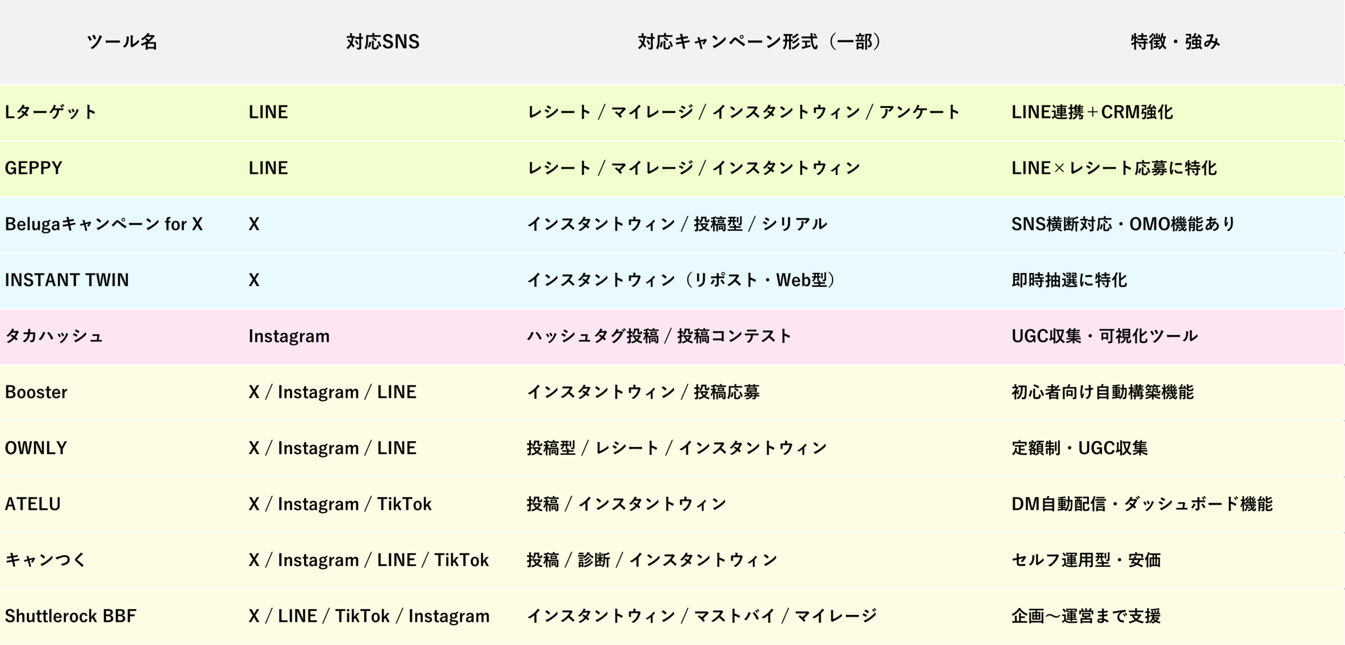Select the GEPPY tool name

(x=34, y=168)
